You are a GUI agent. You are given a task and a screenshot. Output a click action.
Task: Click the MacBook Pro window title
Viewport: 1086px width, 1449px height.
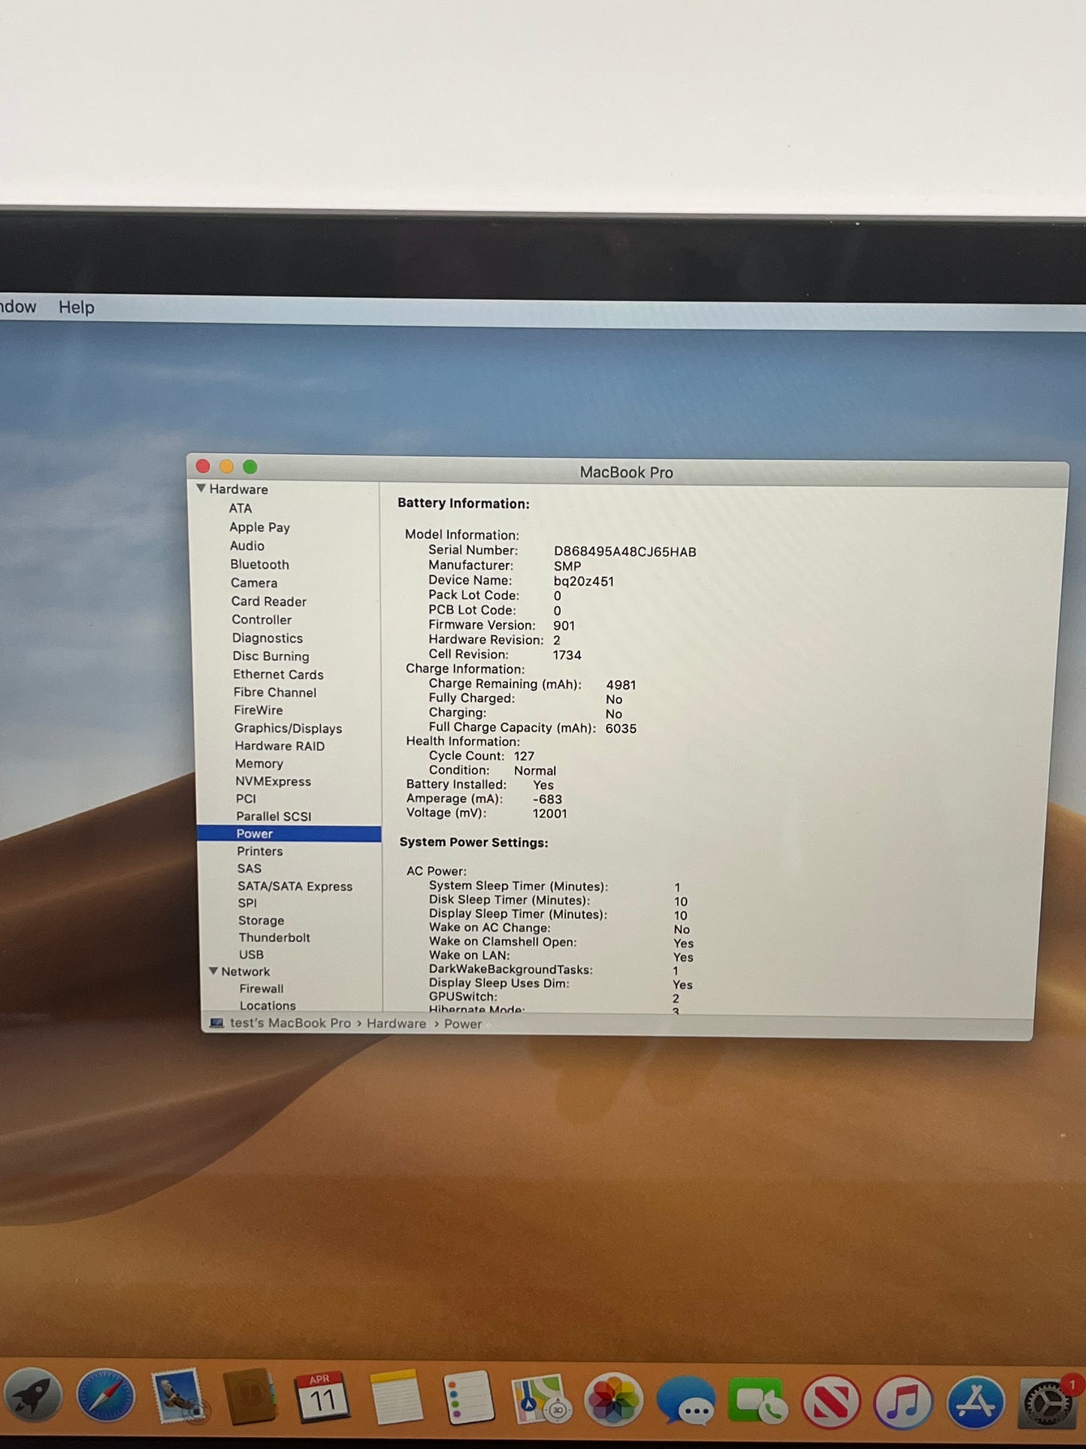coord(626,472)
